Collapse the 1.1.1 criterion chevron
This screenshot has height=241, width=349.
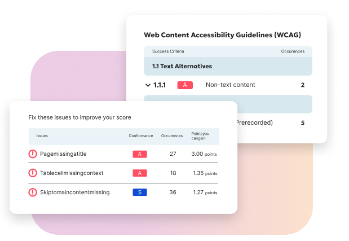click(x=148, y=85)
